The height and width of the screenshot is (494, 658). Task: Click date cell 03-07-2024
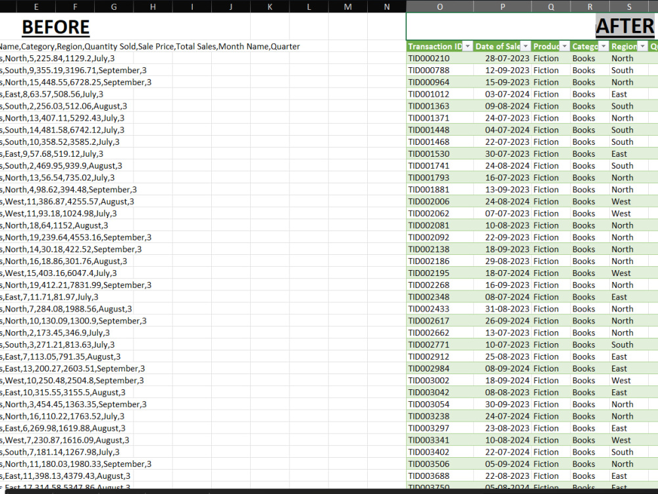[502, 94]
